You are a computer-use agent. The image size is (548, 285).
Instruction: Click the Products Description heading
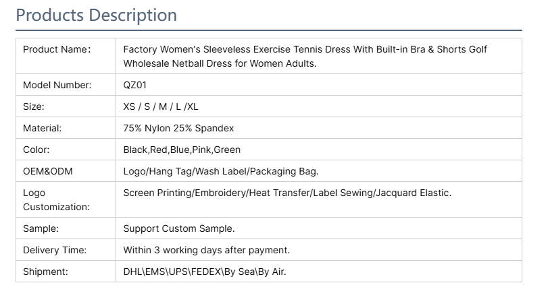click(97, 15)
